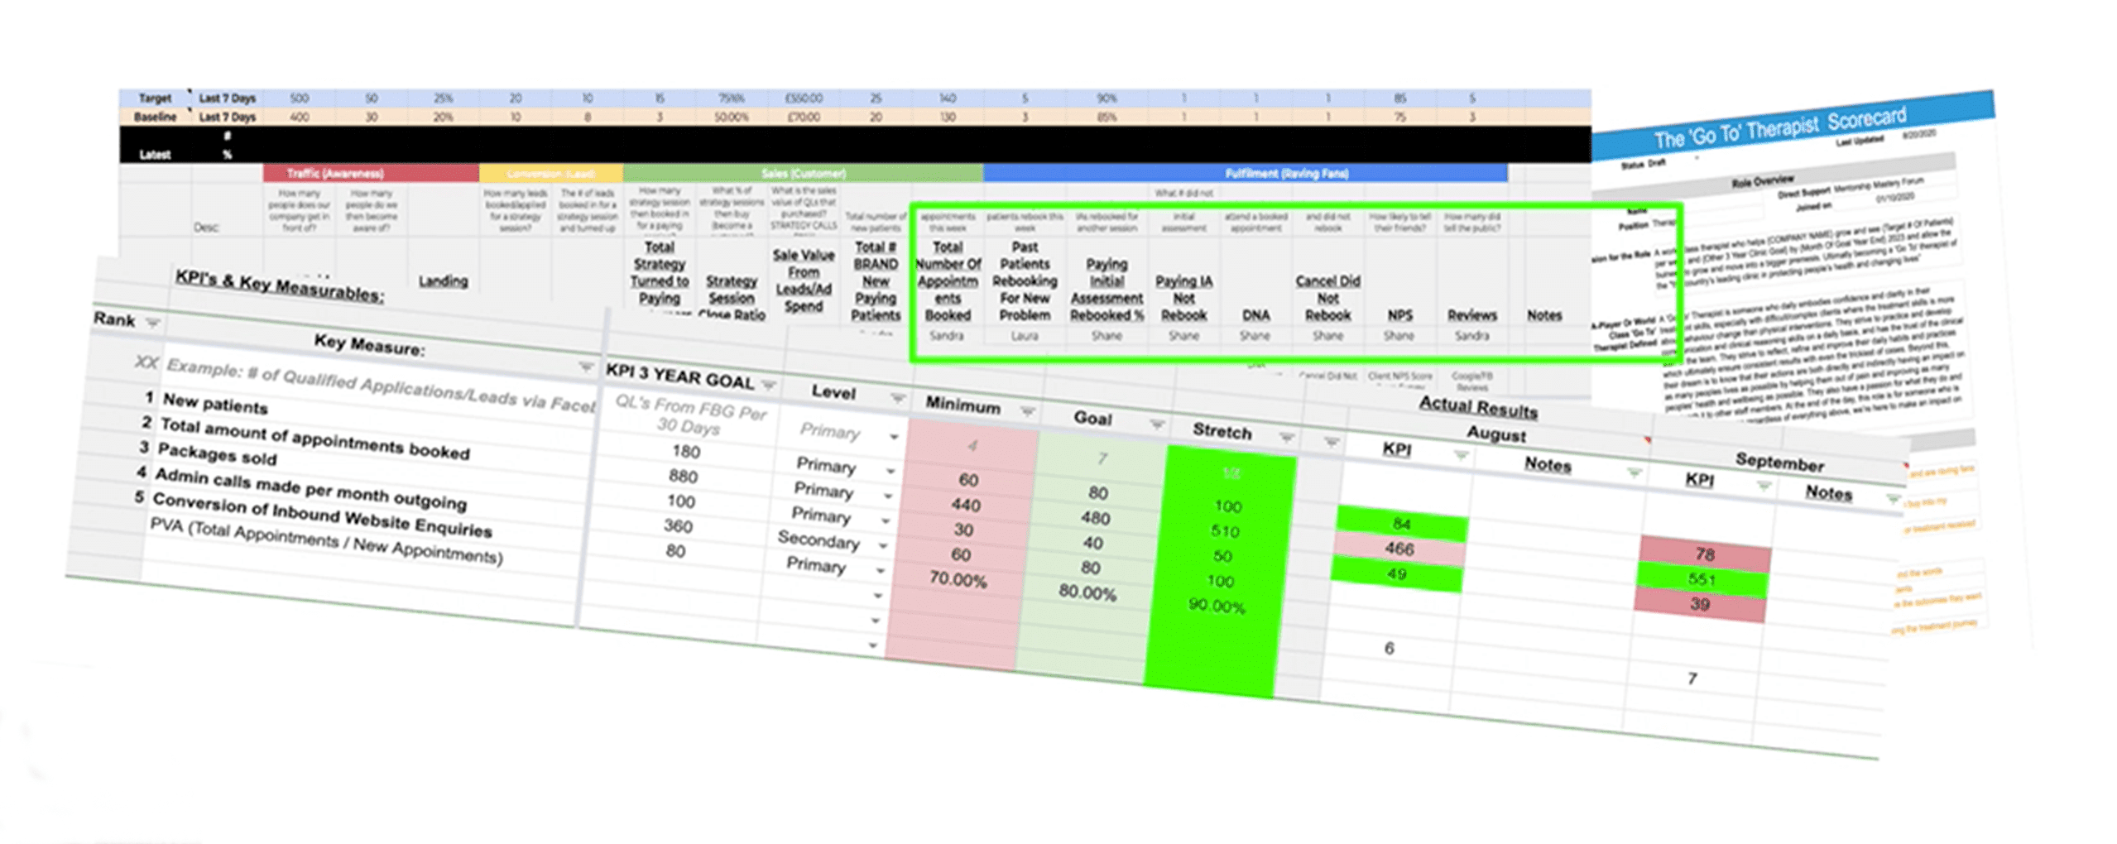This screenshot has width=2117, height=844.
Task: Open the Stretch column filter arrow
Action: pyautogui.click(x=1286, y=437)
